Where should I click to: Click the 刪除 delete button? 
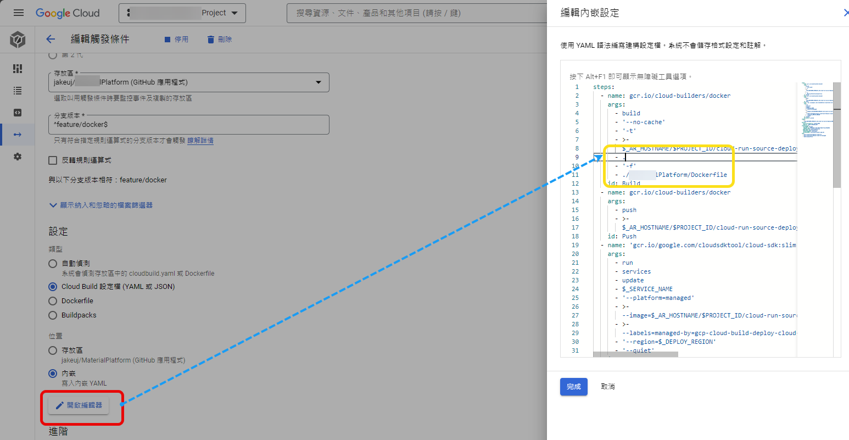click(x=219, y=40)
